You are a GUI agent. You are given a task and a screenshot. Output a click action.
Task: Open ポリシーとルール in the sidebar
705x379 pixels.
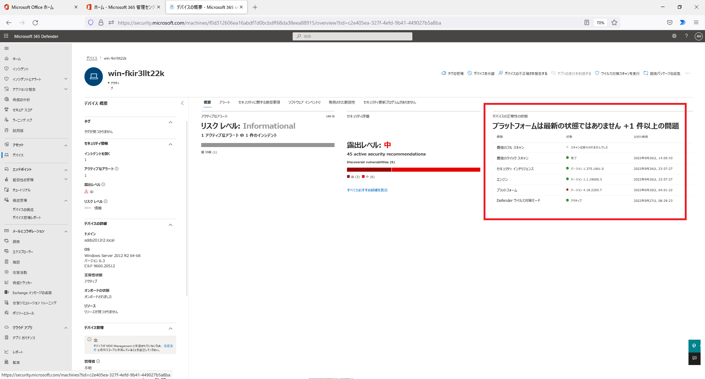tap(23, 313)
